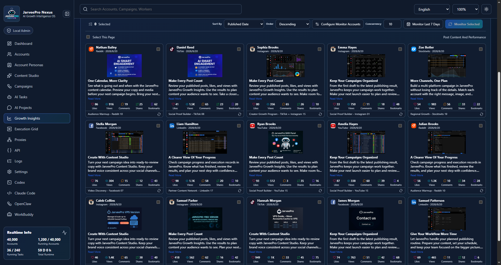Open the 100% zoom level dropdown
Image resolution: width=501 pixels, height=265 pixels.
click(466, 9)
